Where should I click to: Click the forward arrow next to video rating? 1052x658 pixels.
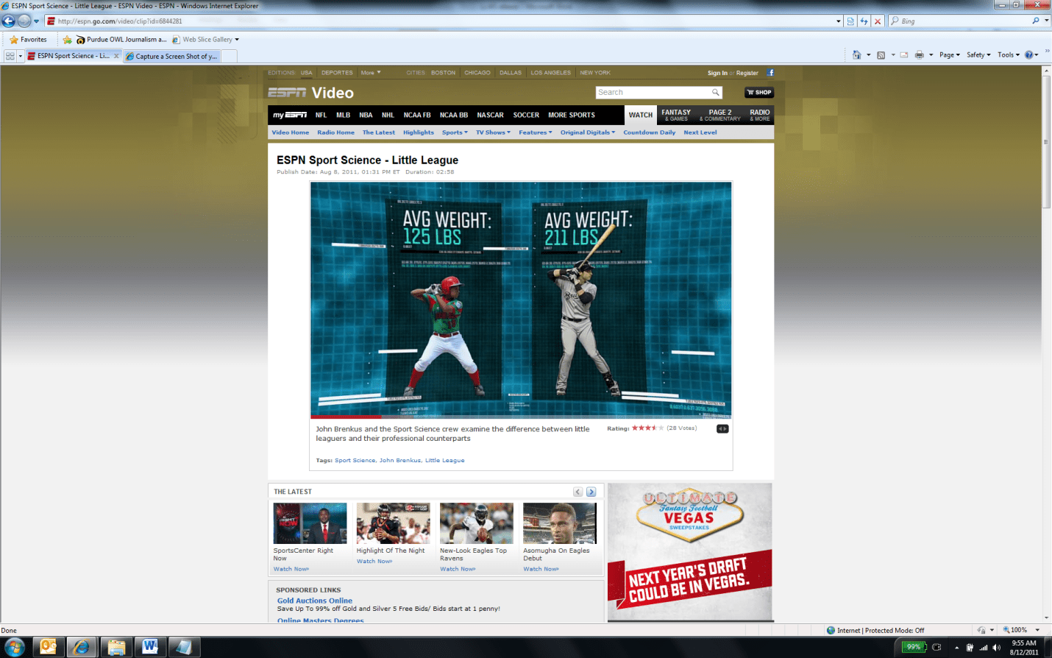tap(725, 428)
